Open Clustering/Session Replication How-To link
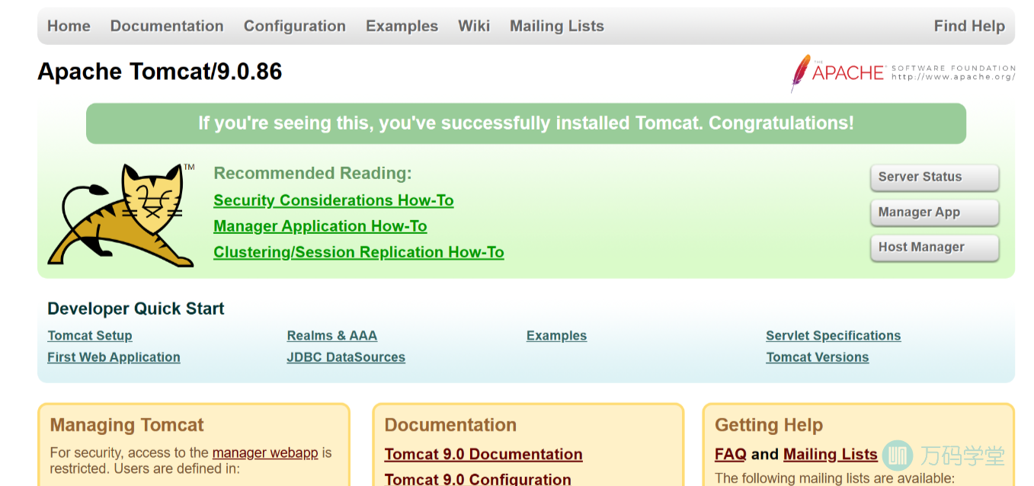Viewport: 1034px width, 486px height. [x=359, y=252]
